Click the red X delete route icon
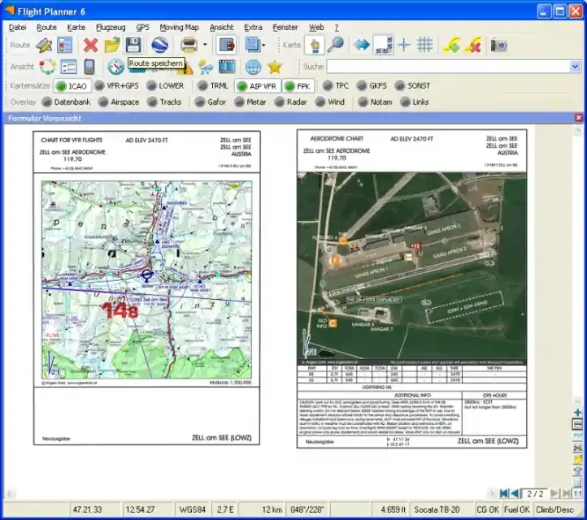 tap(90, 45)
